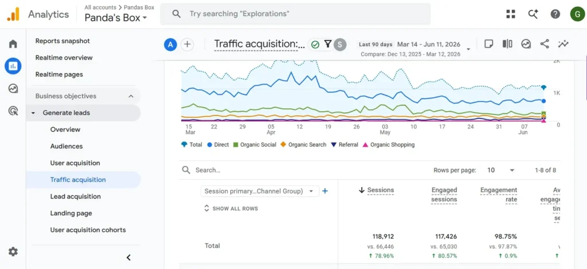Open the Insights sparkline icon
The image size is (587, 269).
[563, 44]
